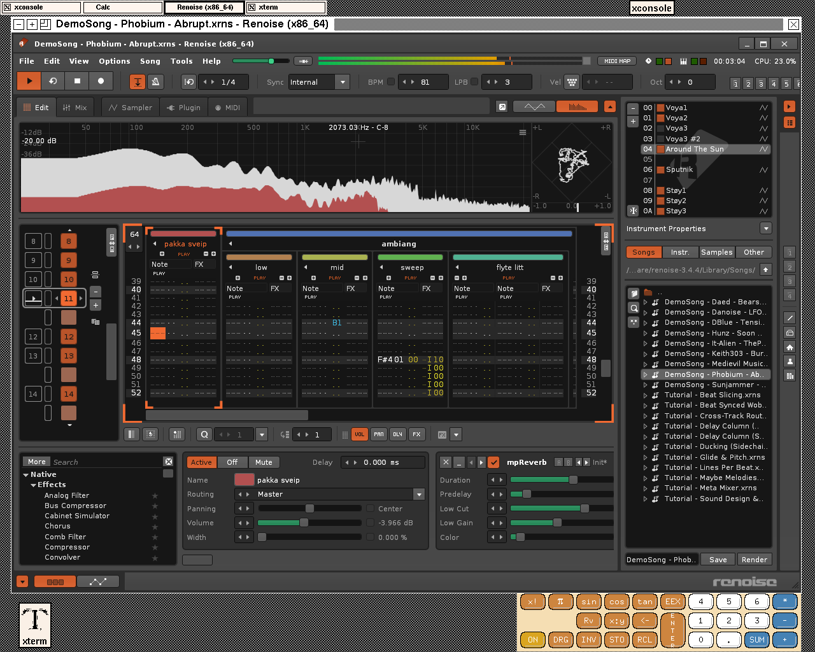Click the Active track state button

201,462
